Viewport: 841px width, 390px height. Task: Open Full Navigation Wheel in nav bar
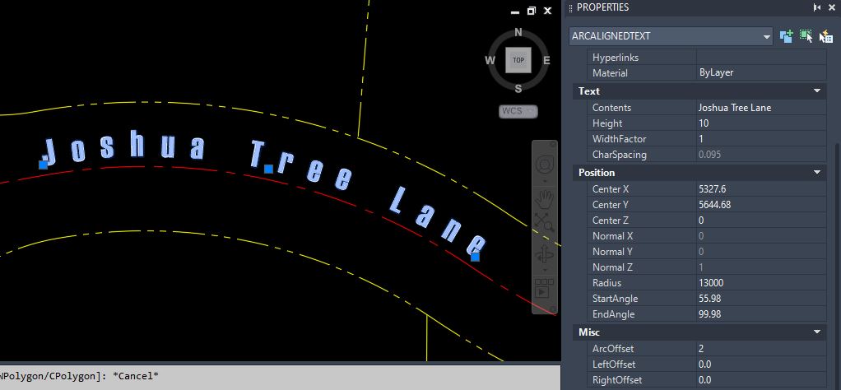click(545, 163)
